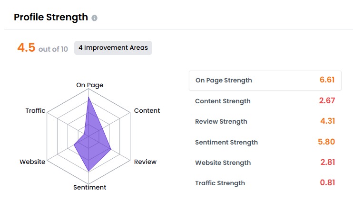Click the Sentiment axis label on radar
The image size is (353, 208).
(89, 188)
